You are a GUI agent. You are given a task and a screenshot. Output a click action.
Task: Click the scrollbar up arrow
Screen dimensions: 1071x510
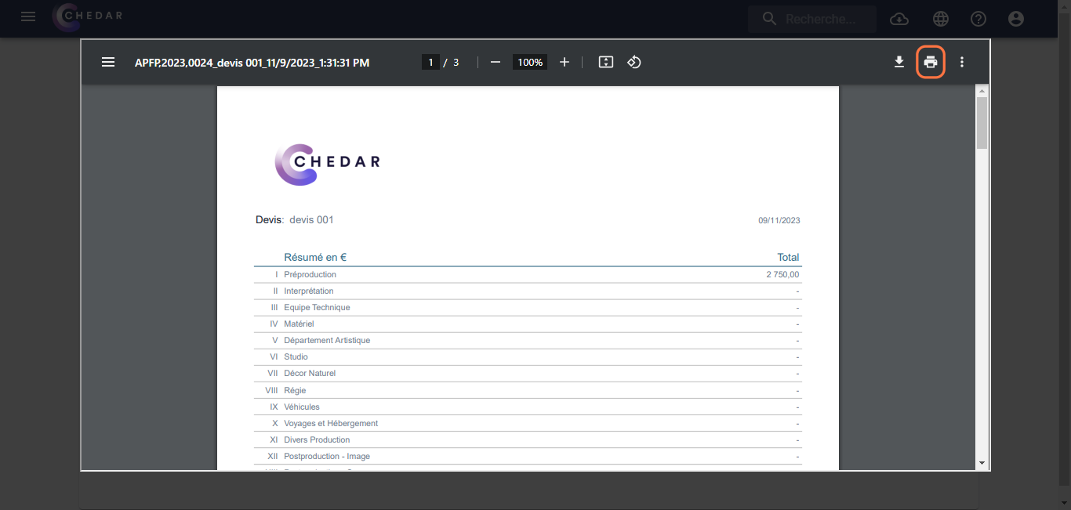click(x=982, y=92)
